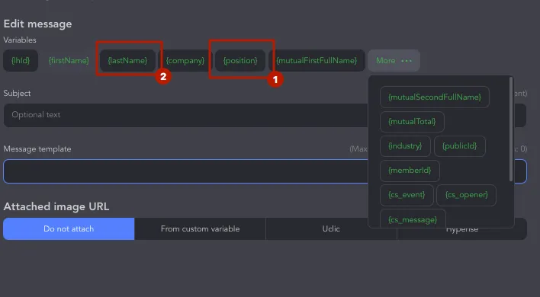The image size is (540, 297).
Task: Click the Attached image URL heading
Action: click(56, 206)
